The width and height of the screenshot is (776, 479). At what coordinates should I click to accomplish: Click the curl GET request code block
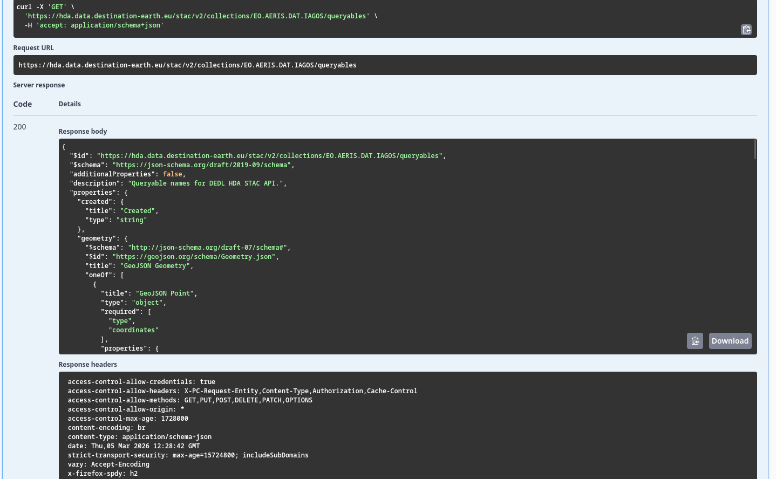coord(216,16)
